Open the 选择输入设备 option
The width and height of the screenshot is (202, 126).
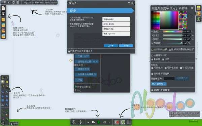click(x=116, y=29)
